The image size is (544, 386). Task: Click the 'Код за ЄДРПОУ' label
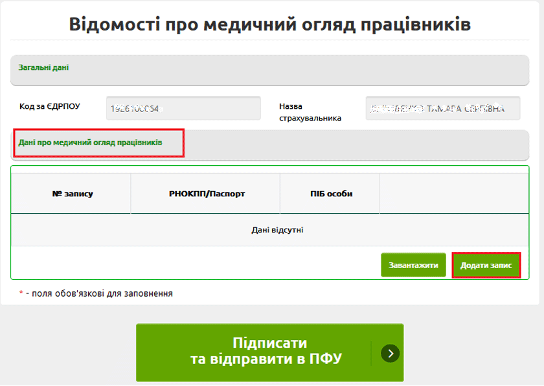(49, 106)
